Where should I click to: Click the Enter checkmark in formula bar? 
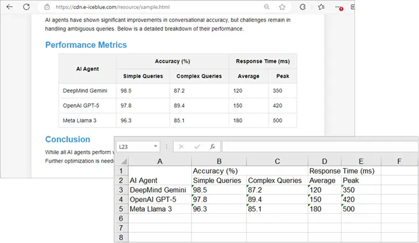click(x=197, y=146)
